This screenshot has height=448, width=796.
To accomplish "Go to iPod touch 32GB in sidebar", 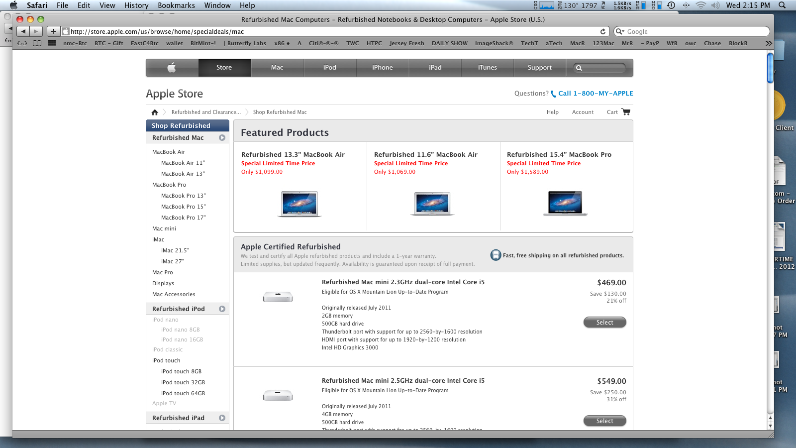I will [x=183, y=383].
